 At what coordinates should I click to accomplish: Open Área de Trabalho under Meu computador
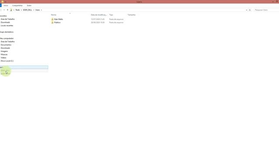pos(8,41)
